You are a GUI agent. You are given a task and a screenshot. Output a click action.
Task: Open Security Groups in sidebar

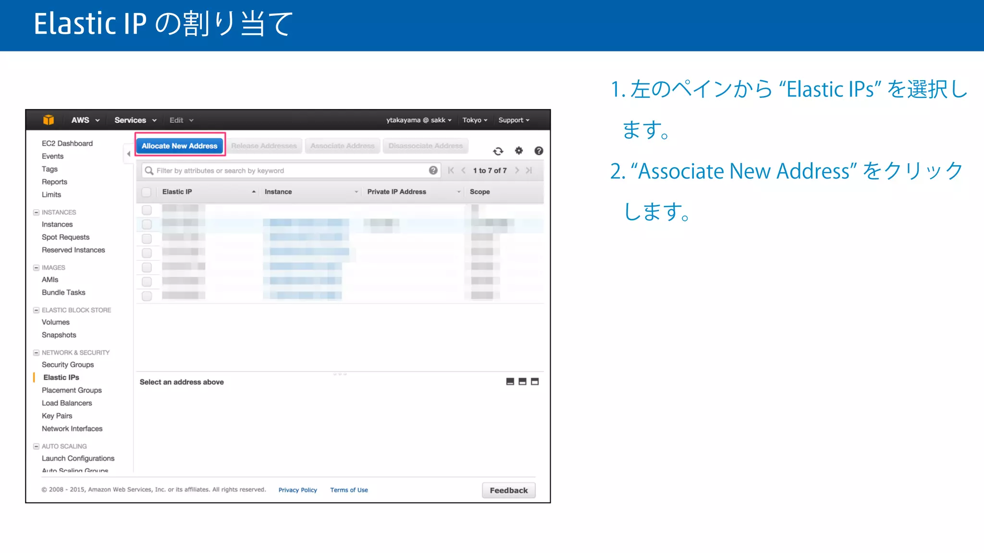pos(68,365)
